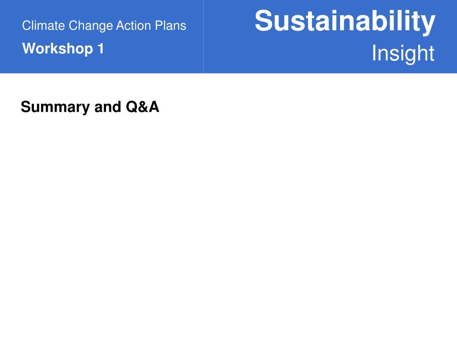Click the capital "C" of Climate
This screenshot has width=457, height=342.
(26, 25)
